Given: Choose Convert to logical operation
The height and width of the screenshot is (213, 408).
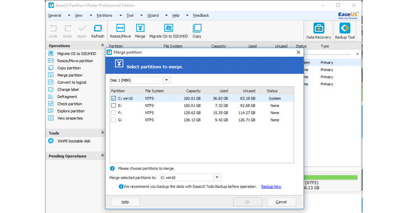Looking at the screenshot, I should (72, 82).
